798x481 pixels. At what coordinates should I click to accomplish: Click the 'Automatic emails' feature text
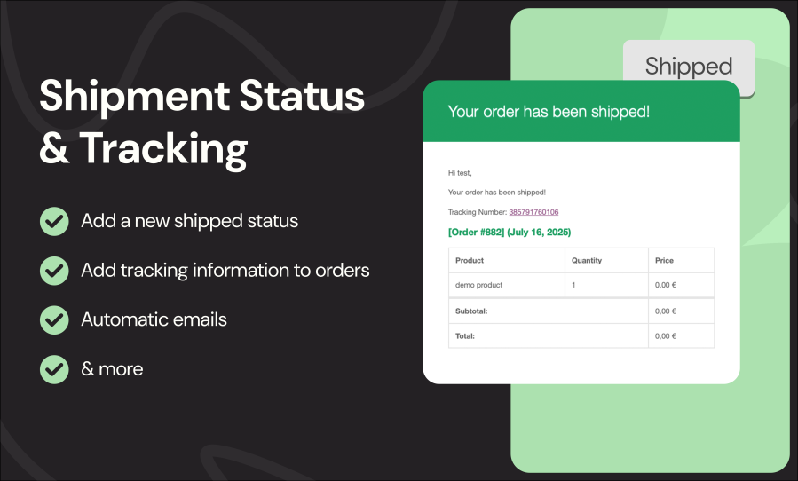(x=154, y=319)
